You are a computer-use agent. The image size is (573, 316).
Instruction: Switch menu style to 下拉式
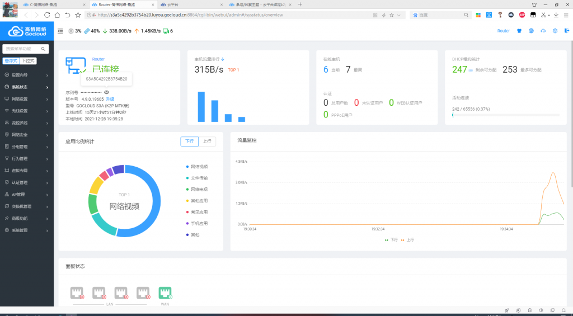click(x=28, y=60)
